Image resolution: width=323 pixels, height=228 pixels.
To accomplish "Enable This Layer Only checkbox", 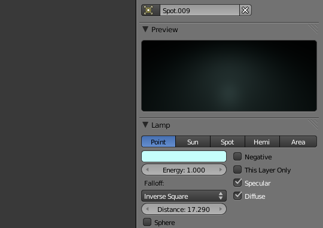I will (x=237, y=170).
